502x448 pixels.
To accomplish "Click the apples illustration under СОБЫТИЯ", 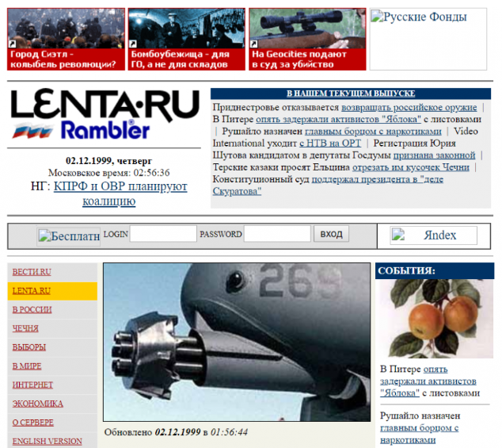I will coord(436,319).
